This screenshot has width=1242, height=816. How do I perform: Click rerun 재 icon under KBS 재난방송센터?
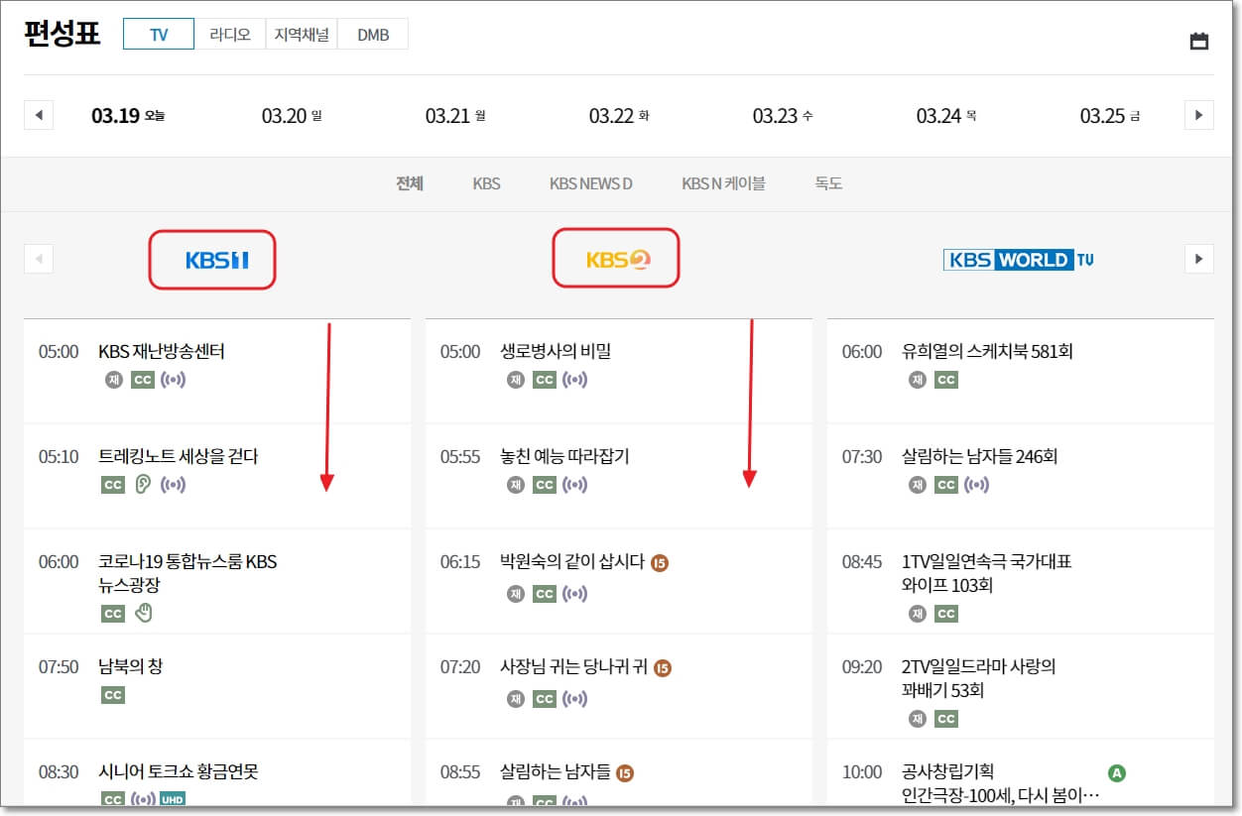(113, 380)
